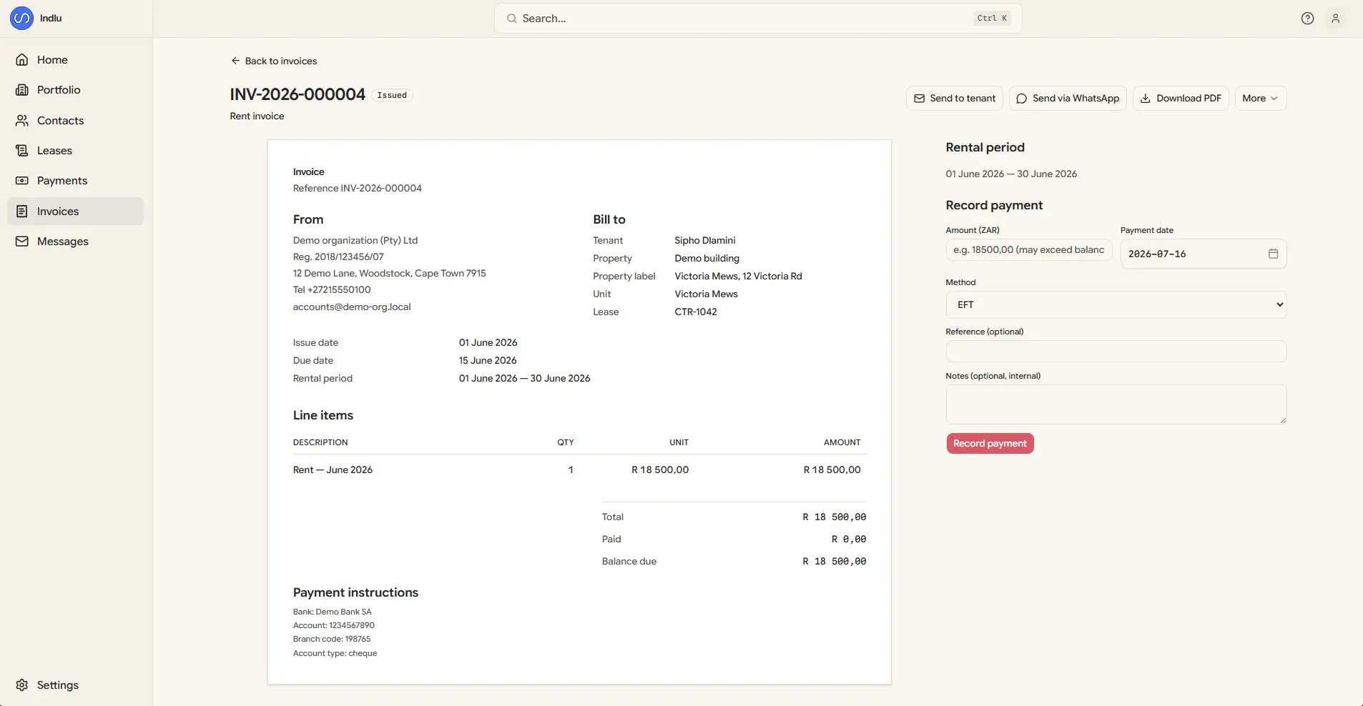Click the Payments banknote icon

tap(22, 181)
